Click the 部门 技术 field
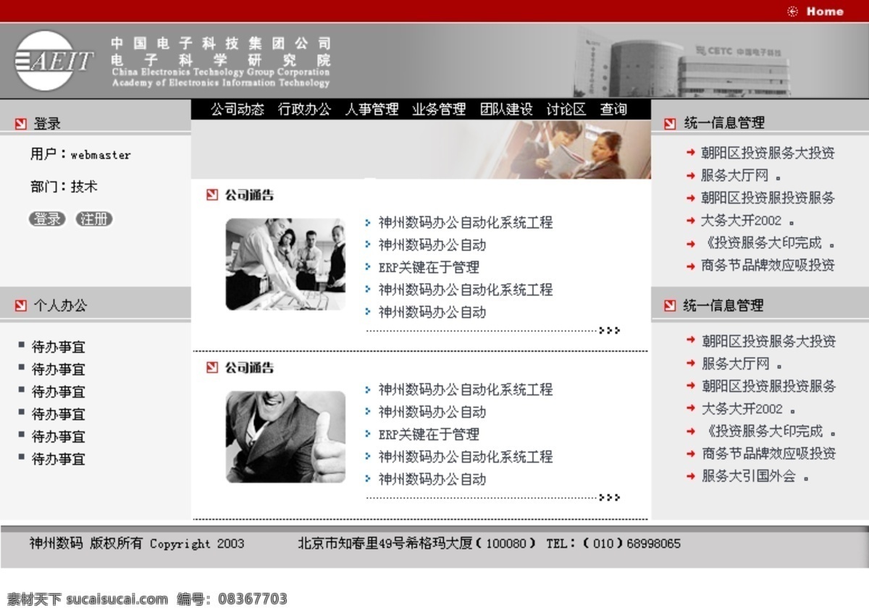 (64, 186)
